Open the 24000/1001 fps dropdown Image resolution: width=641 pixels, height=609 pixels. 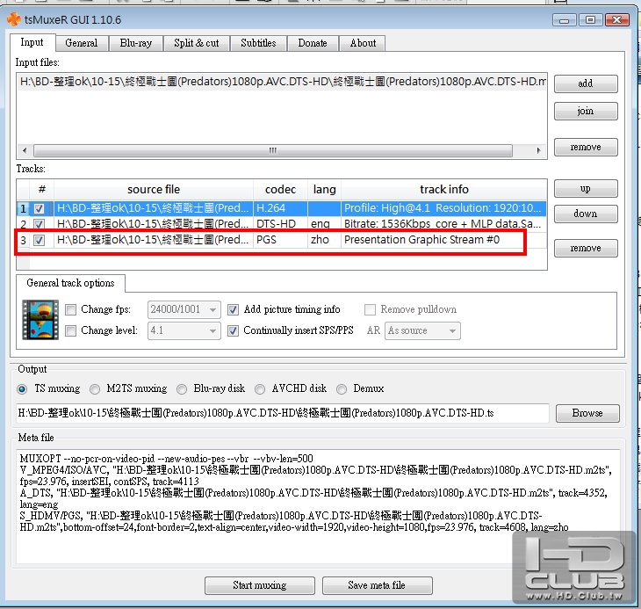(184, 309)
